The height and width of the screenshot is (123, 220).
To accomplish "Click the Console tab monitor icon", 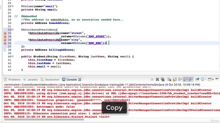I will [x=64, y=79].
